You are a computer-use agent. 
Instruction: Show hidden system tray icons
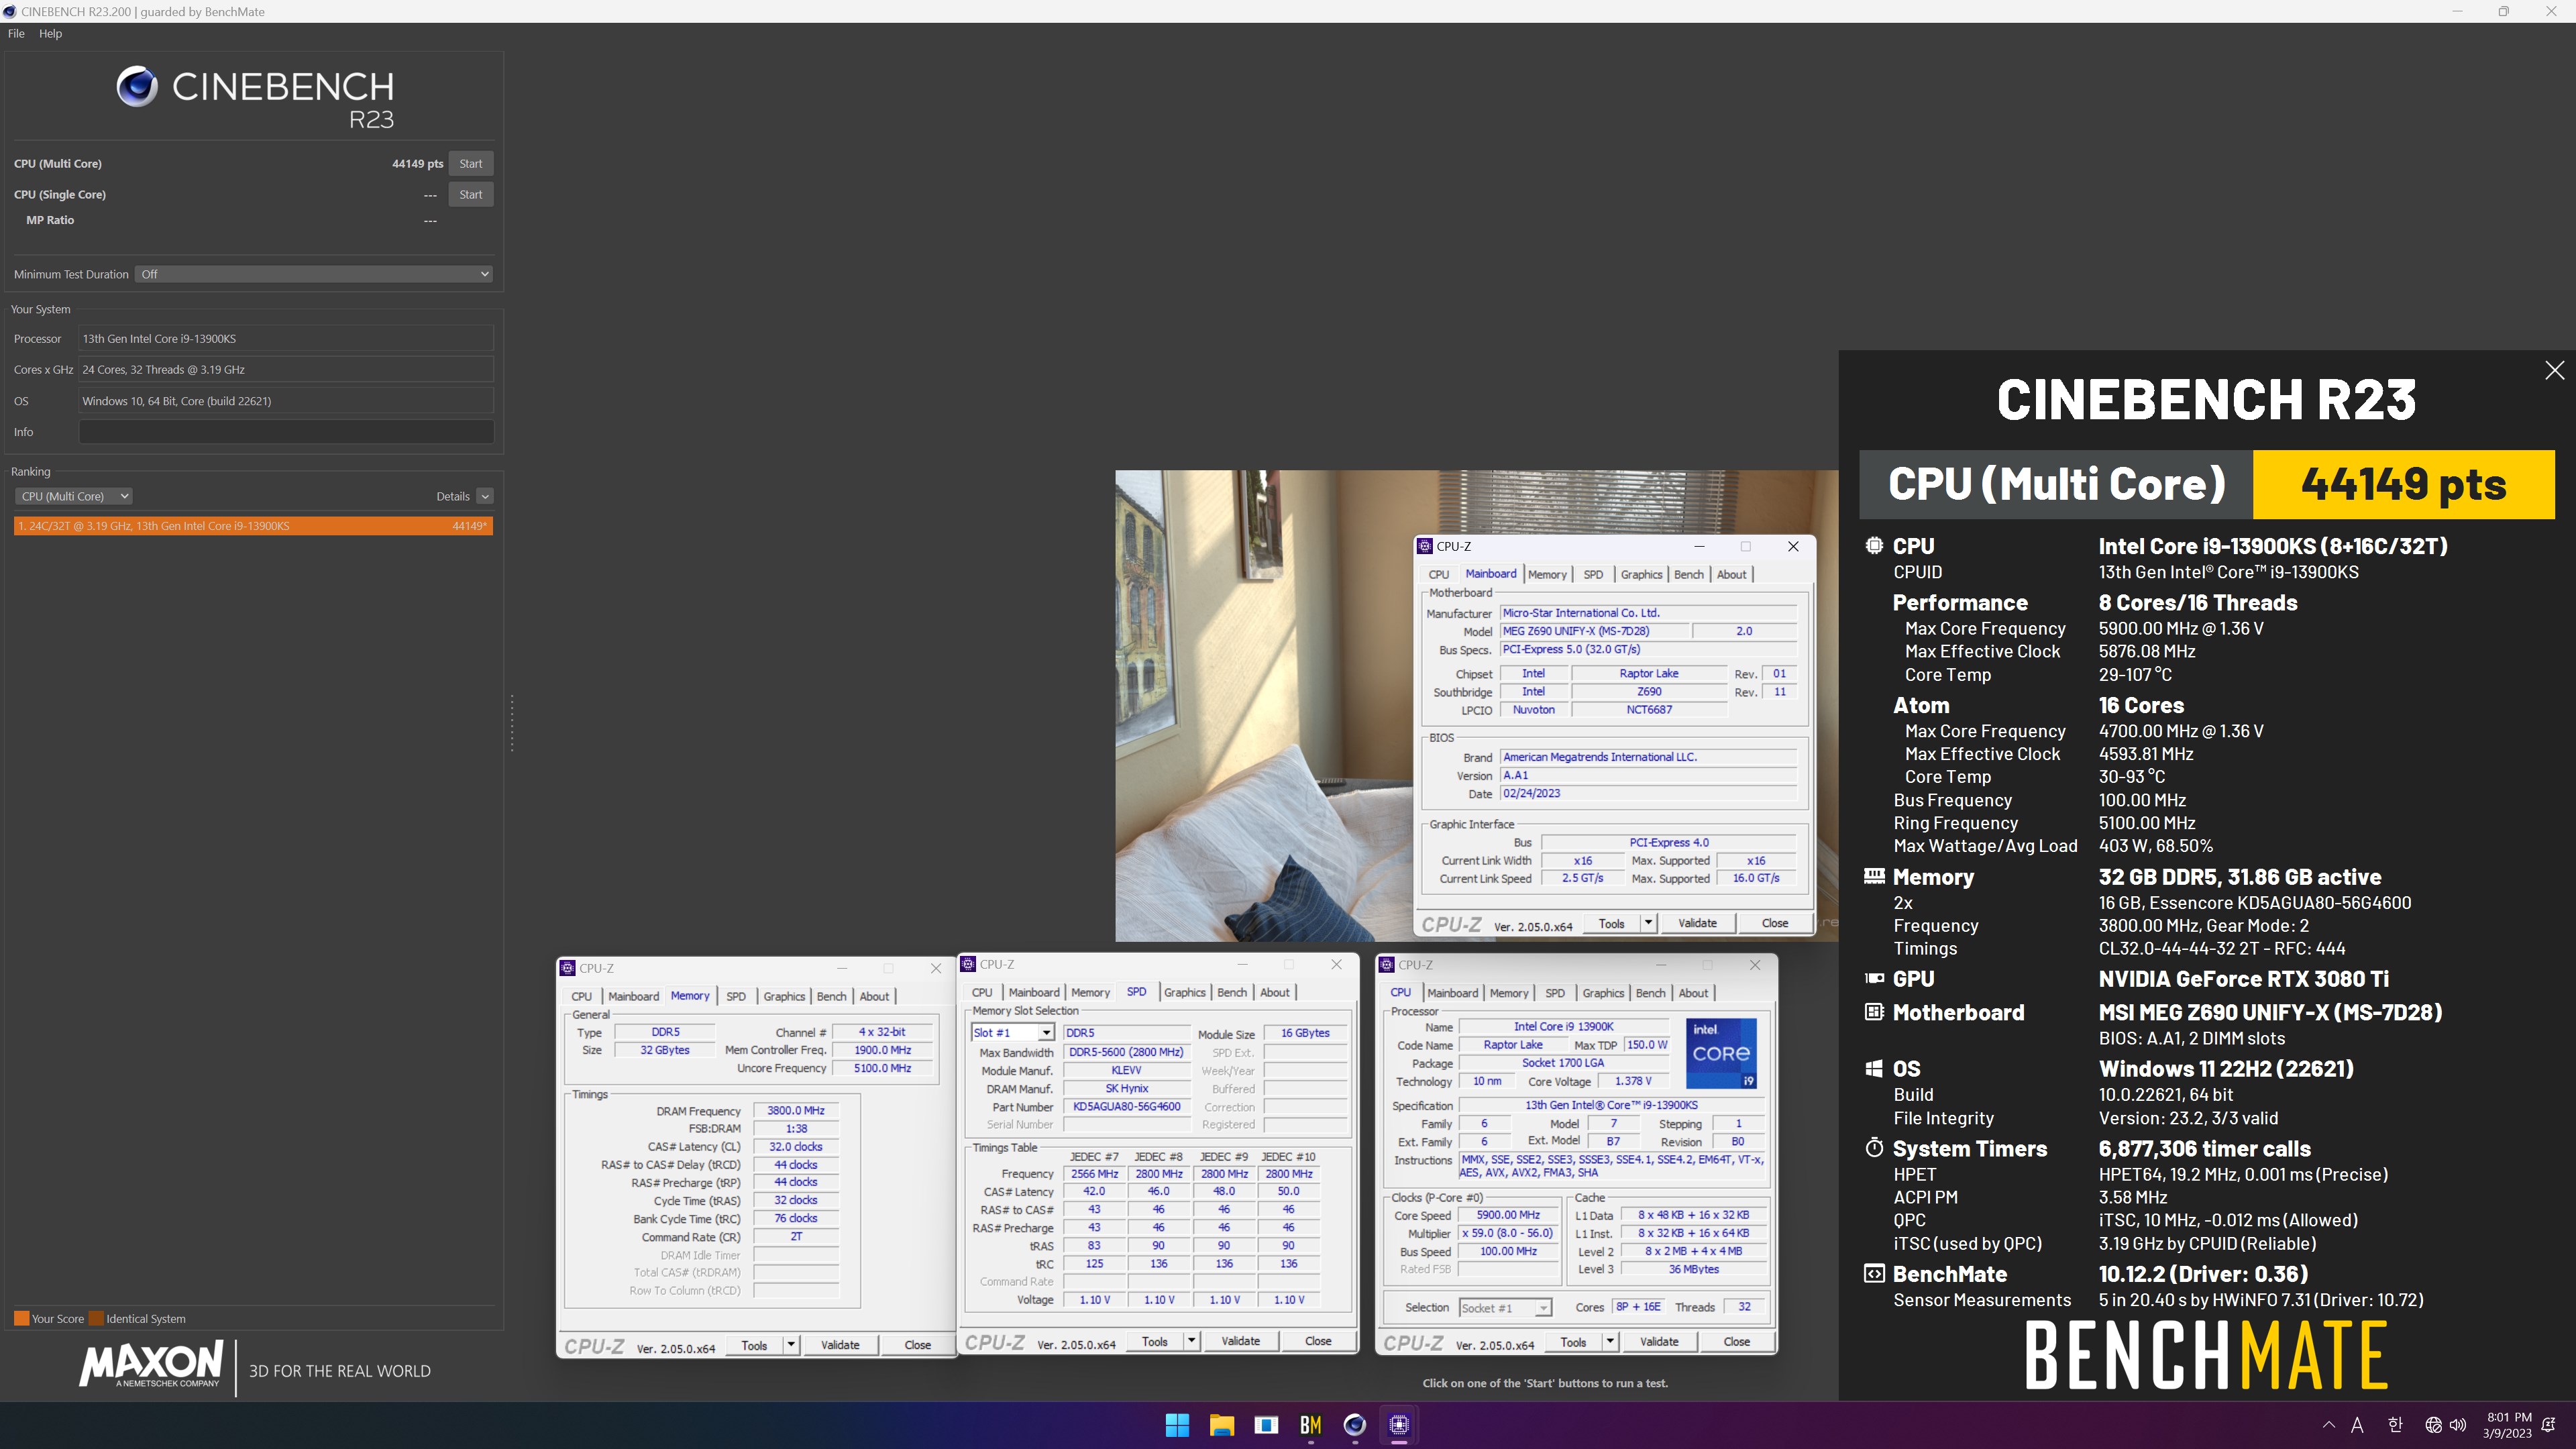[2328, 1425]
